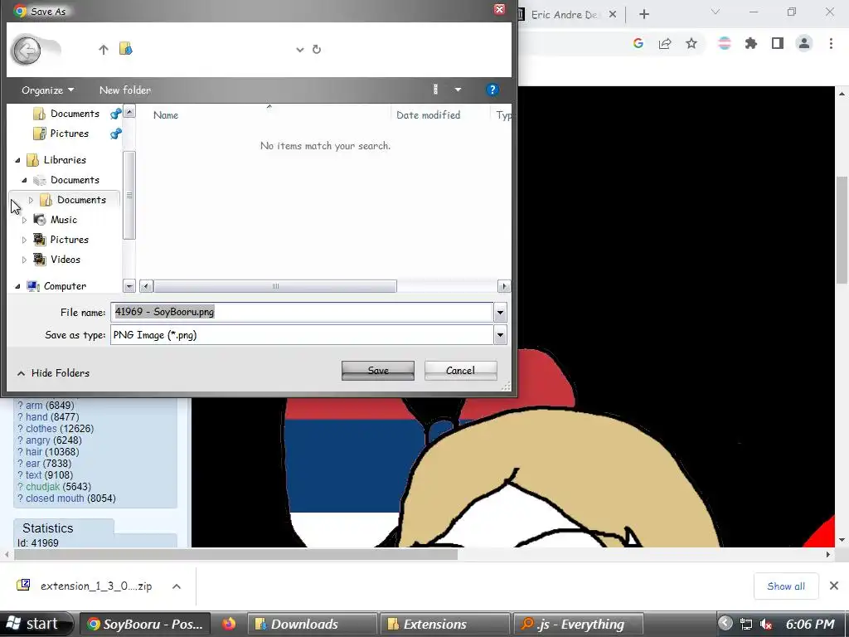
Task: Expand the Pictures library
Action: (x=24, y=240)
